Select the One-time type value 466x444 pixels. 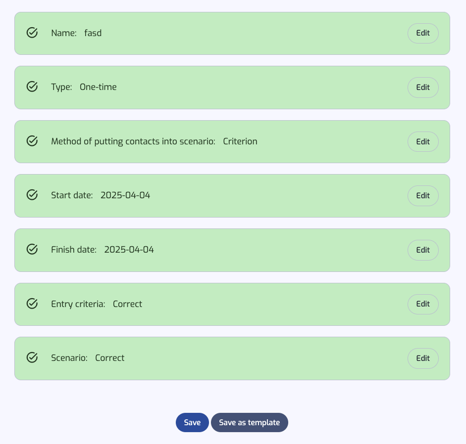pos(98,87)
